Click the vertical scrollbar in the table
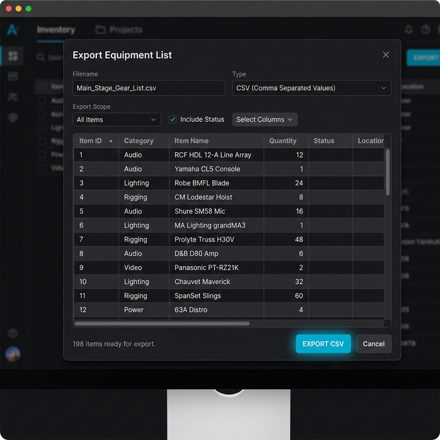The height and width of the screenshot is (440, 440). (x=388, y=172)
